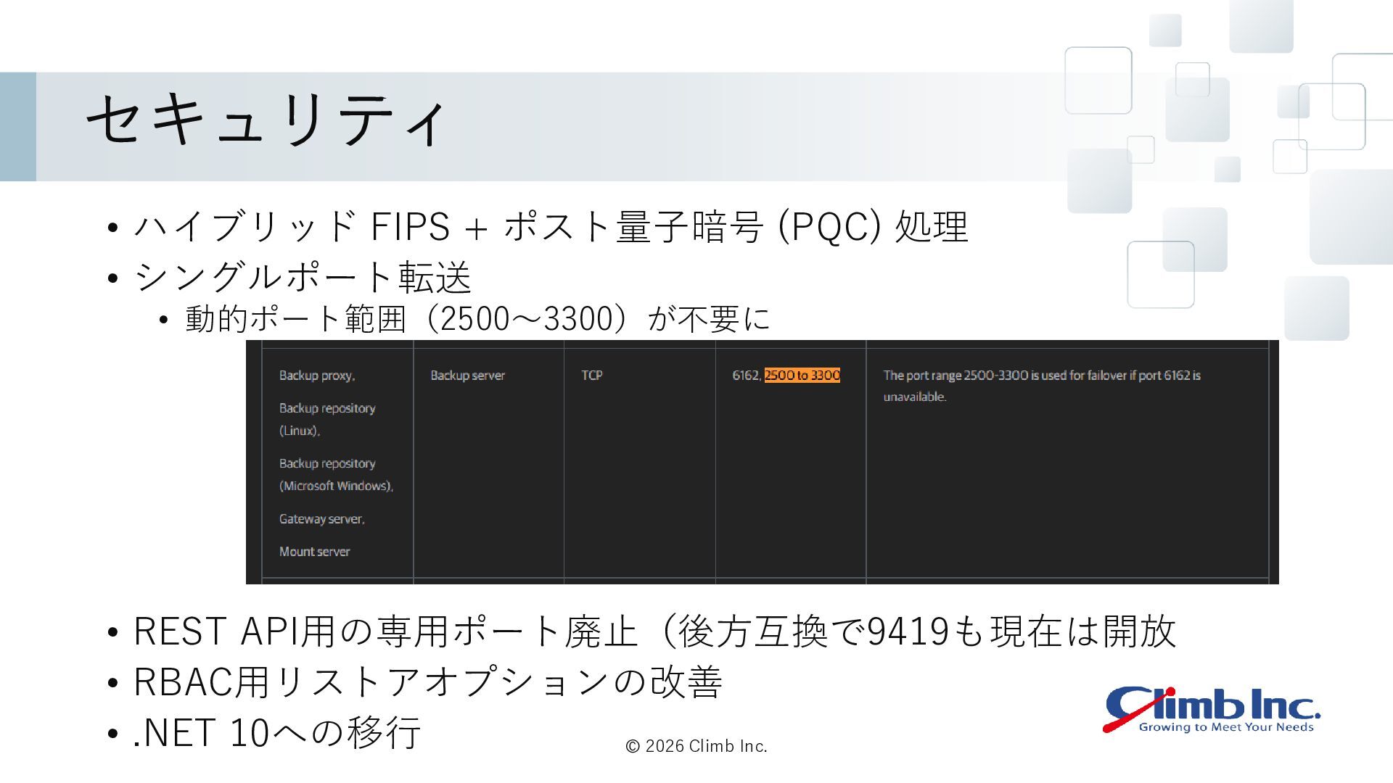The image size is (1393, 783).
Task: Click the .NET 10への移行 bullet
Action: tap(276, 732)
